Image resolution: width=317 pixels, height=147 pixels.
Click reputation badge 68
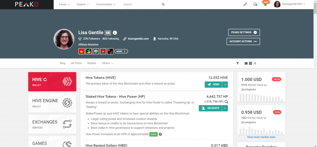point(108,33)
